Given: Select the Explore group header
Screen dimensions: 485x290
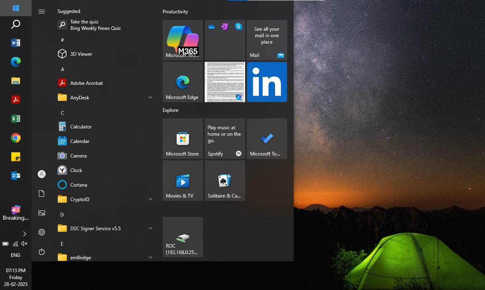Looking at the screenshot, I should pos(170,110).
